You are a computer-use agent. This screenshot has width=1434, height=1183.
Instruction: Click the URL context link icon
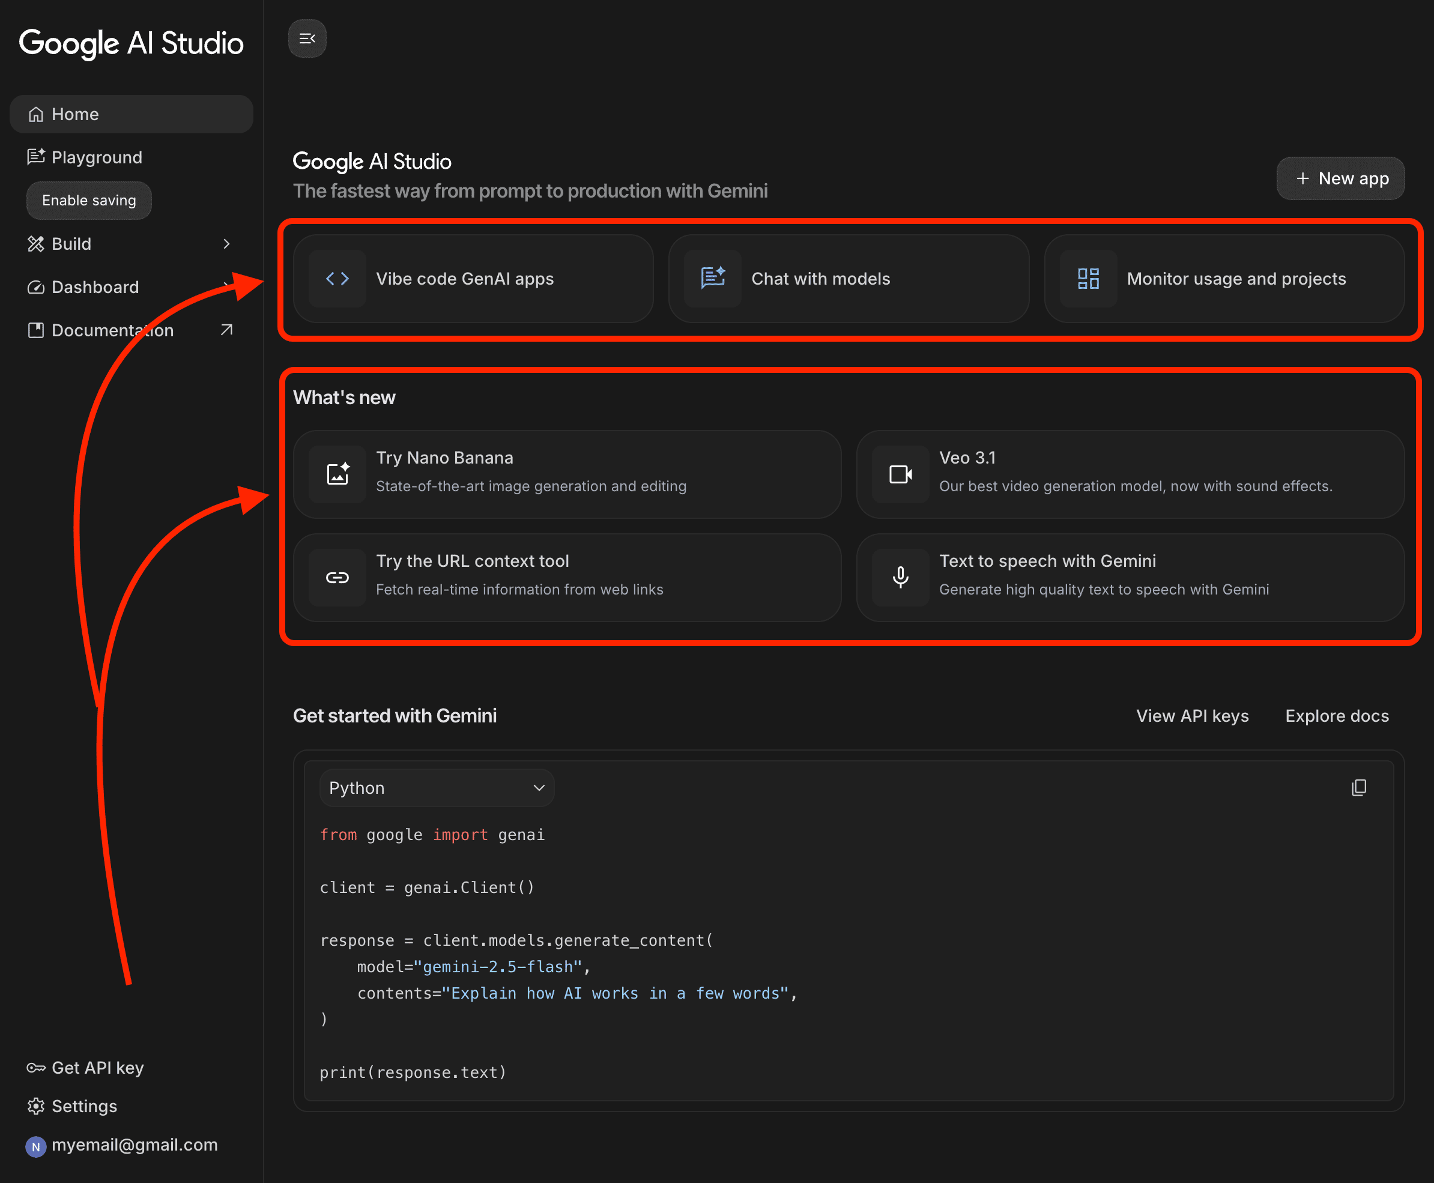coord(337,578)
